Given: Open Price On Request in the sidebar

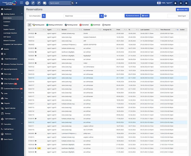Looking at the screenshot, I should pyautogui.click(x=10, y=79).
